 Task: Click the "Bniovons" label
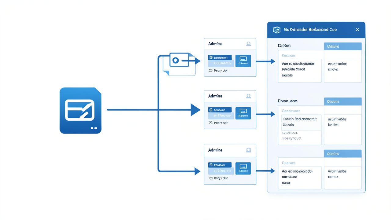289,56
